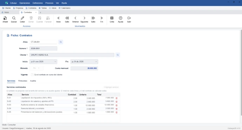Go to the Anterior record
The height and width of the screenshot is (130, 242).
[75, 19]
